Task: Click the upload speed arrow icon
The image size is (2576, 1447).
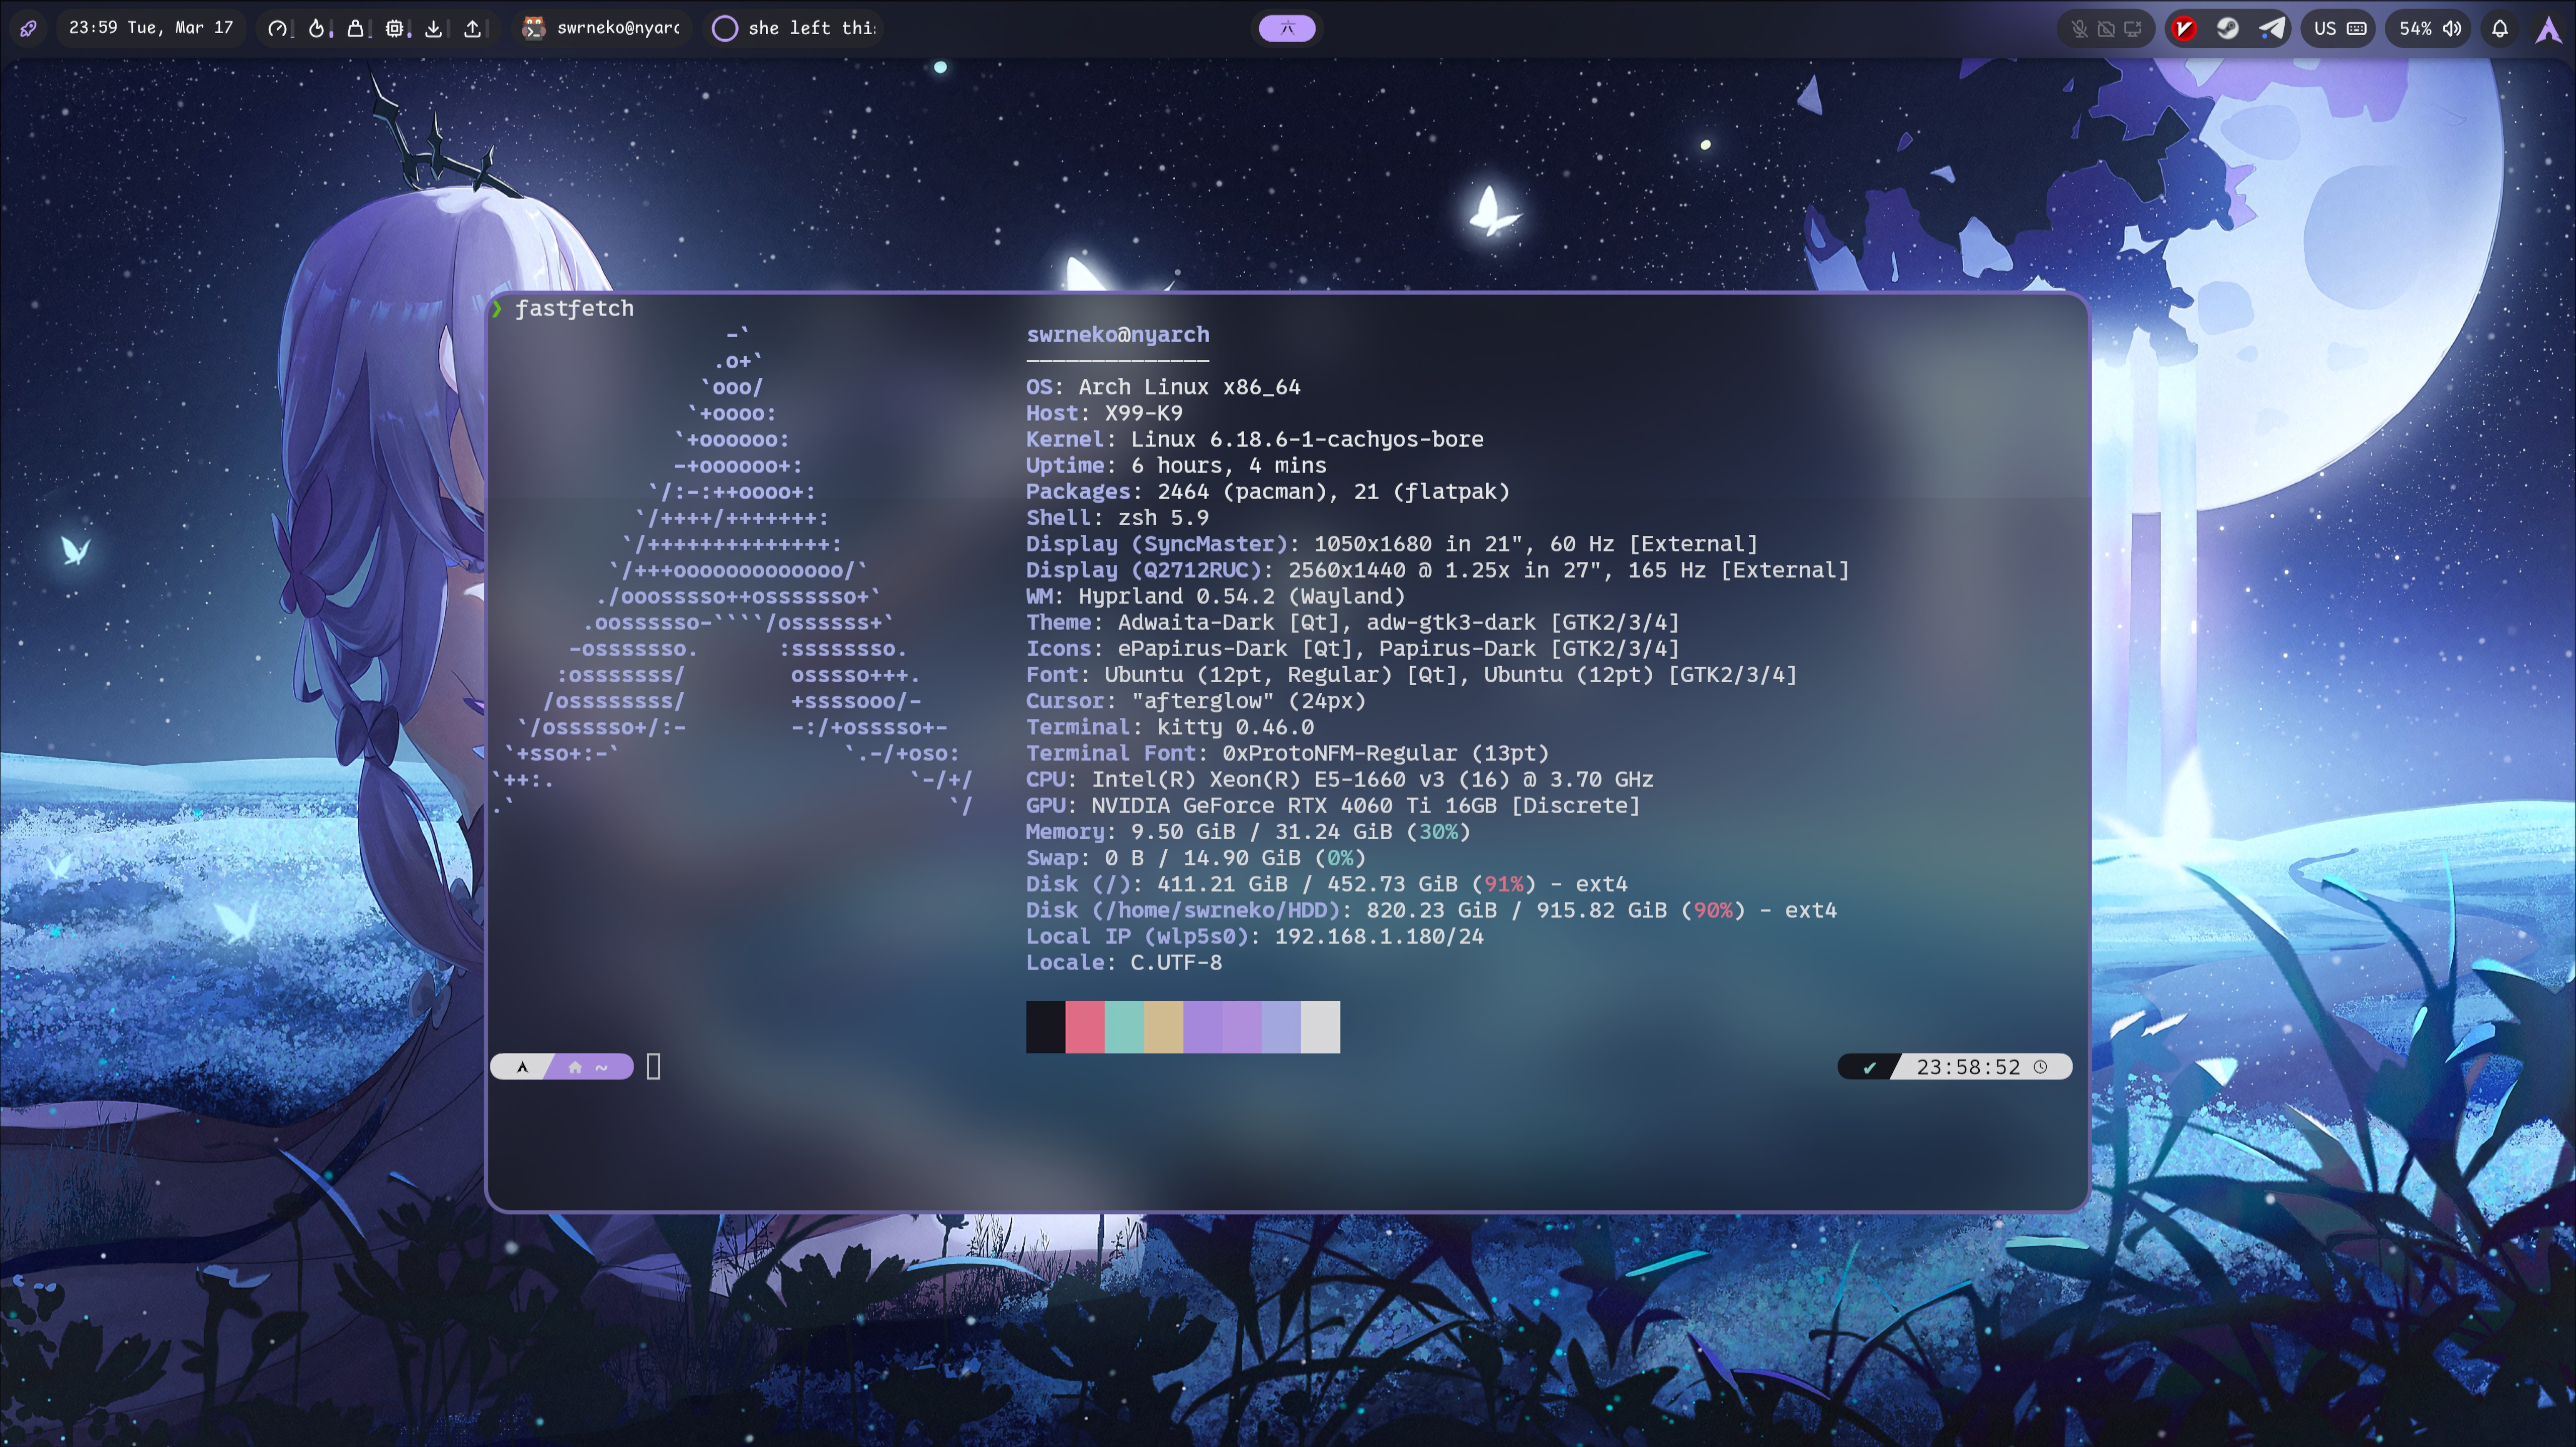Action: coord(472,29)
